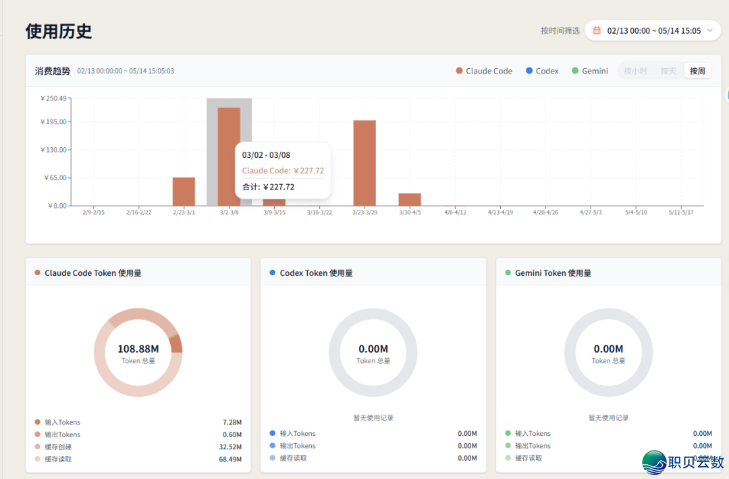Click the 2/23-3/1 bar in chart
This screenshot has width=729, height=479.
[x=184, y=192]
